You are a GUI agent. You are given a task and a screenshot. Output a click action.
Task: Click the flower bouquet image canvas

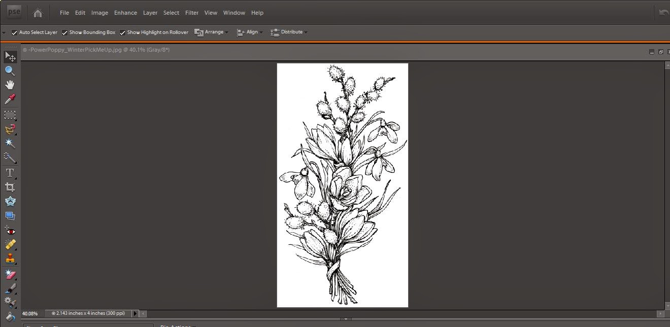(x=342, y=185)
